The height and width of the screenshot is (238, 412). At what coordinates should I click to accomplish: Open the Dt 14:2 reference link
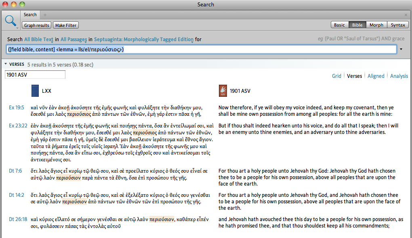point(16,195)
